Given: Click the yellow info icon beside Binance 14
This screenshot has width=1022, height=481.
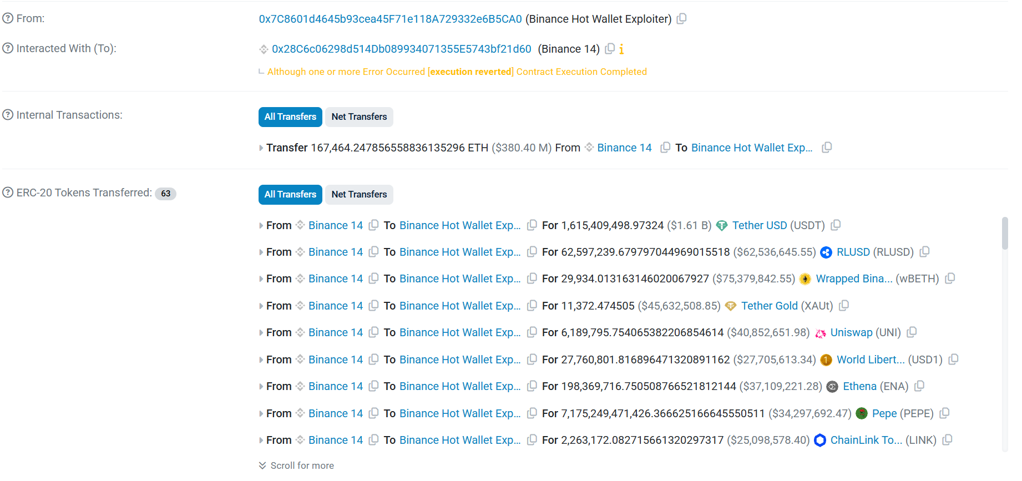Looking at the screenshot, I should pyautogui.click(x=621, y=49).
